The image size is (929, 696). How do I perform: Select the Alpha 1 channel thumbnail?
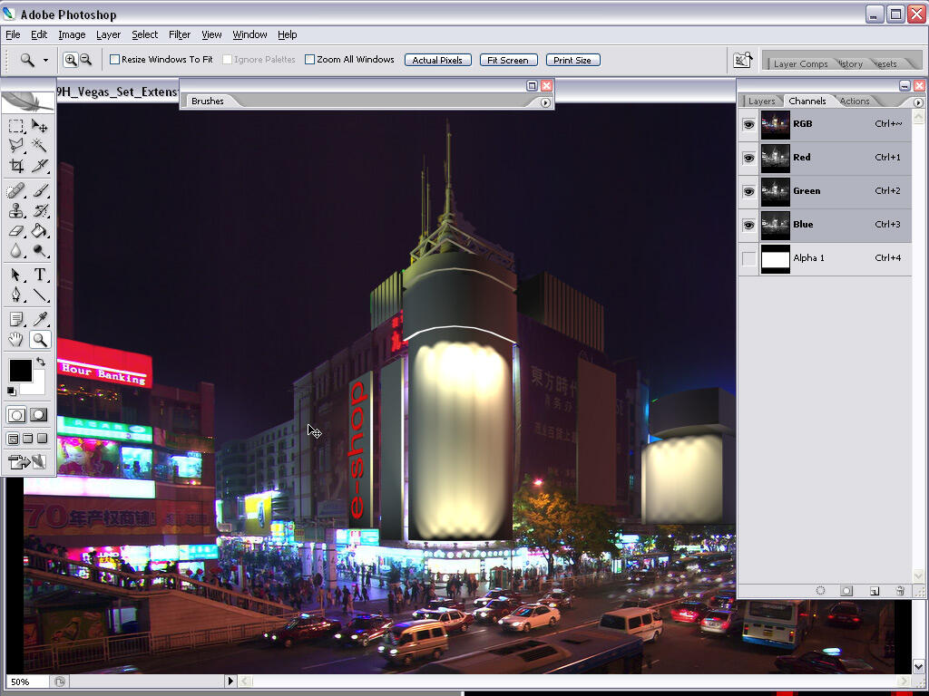[775, 258]
